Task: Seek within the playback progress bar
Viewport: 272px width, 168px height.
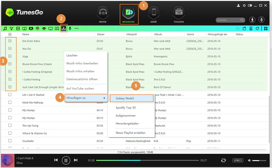Action: [148, 160]
